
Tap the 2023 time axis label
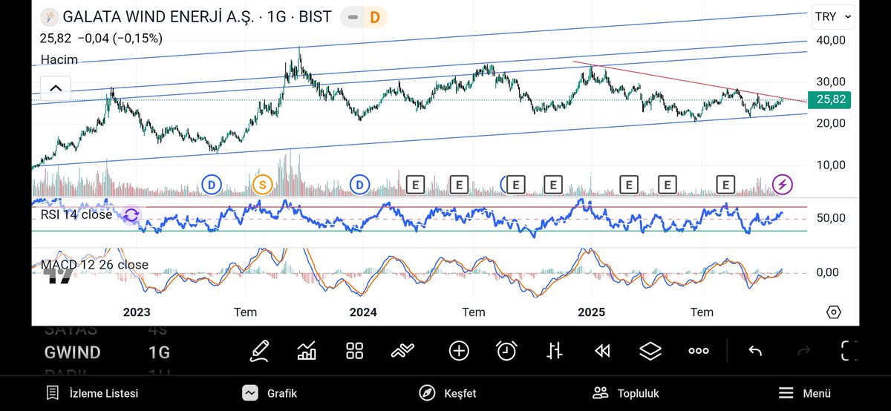tap(136, 312)
